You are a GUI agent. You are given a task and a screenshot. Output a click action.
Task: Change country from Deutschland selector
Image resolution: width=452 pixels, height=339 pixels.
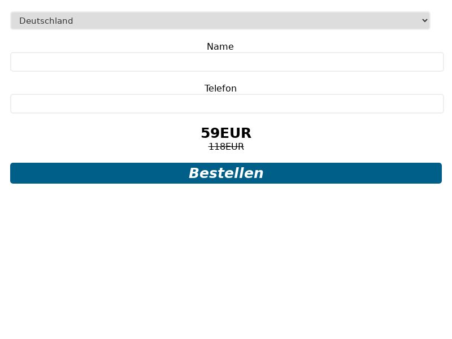(220, 21)
